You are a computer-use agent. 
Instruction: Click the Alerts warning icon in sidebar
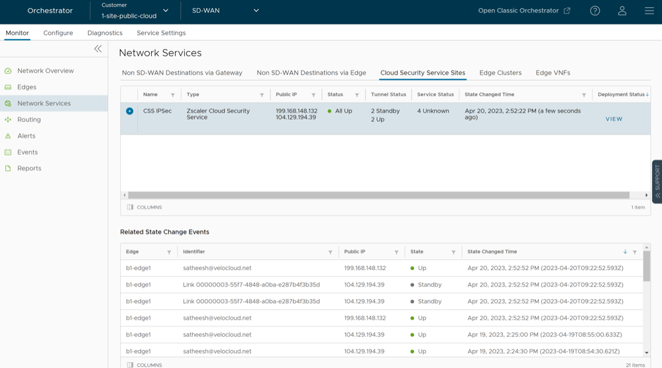tap(8, 136)
